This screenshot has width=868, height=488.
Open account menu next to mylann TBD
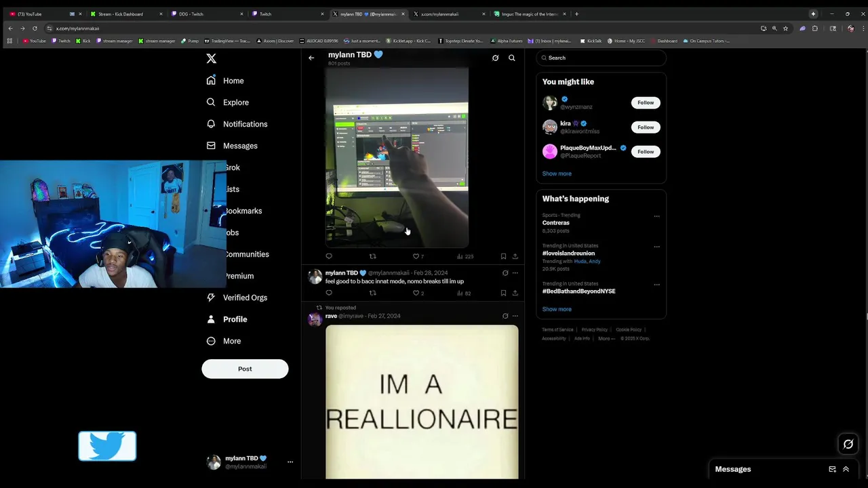tap(290, 462)
